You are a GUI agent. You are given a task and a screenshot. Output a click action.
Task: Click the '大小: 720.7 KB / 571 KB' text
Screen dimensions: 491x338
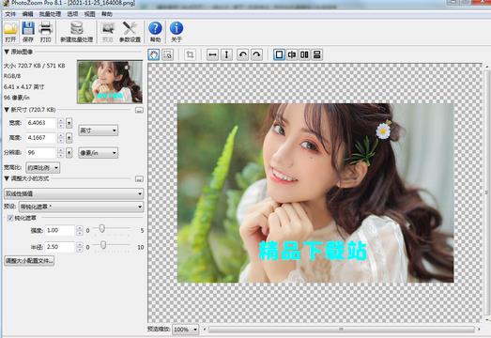(35, 66)
